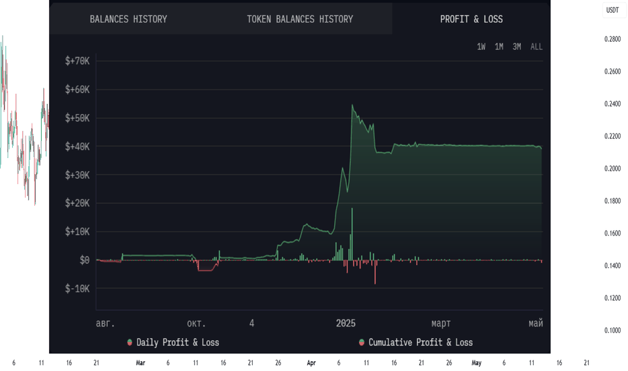Click the $+40K axis label
Viewport: 628px width, 371px height.
[77, 146]
